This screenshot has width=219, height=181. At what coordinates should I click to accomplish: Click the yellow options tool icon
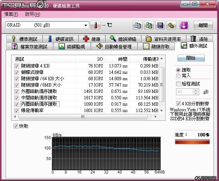[172, 25]
